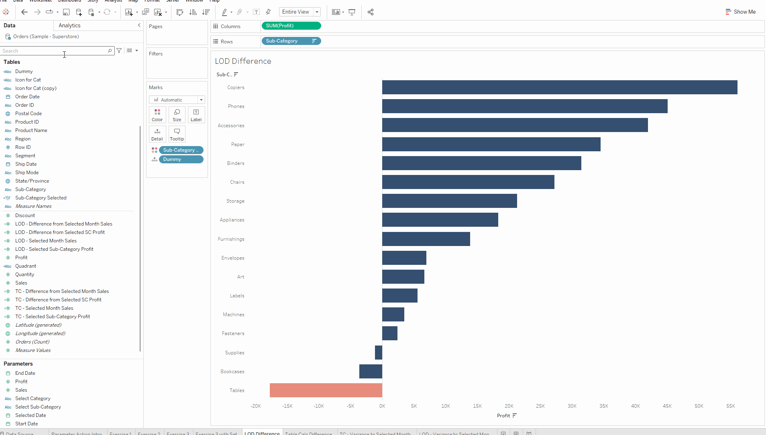766x435 pixels.
Task: Switch to the Exercise 3 with Set sheet tab
Action: (x=216, y=433)
